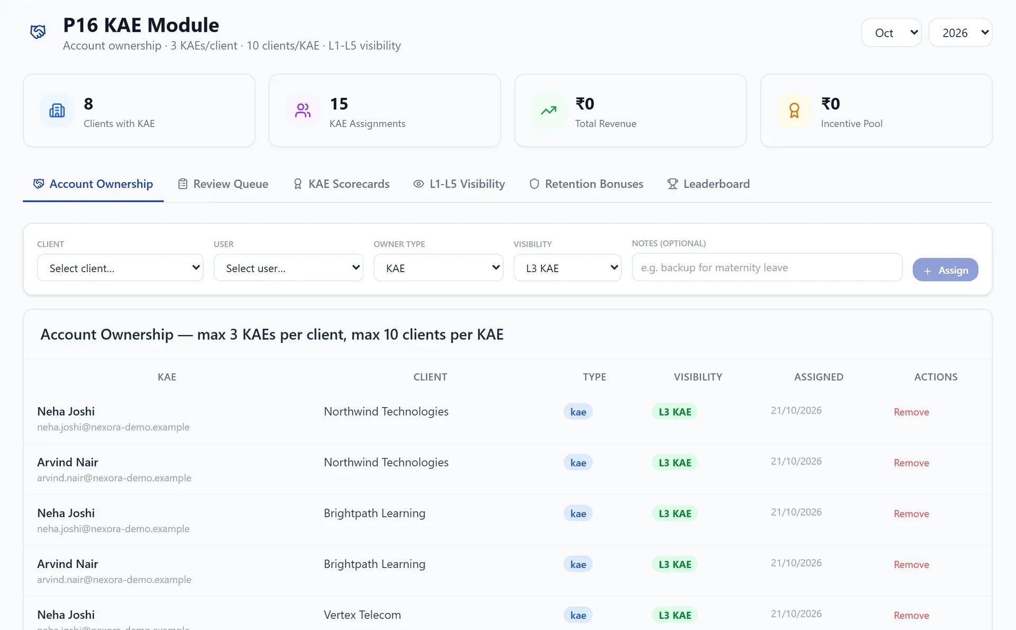1016x630 pixels.
Task: Open the Leaderboard tab
Action: (708, 184)
